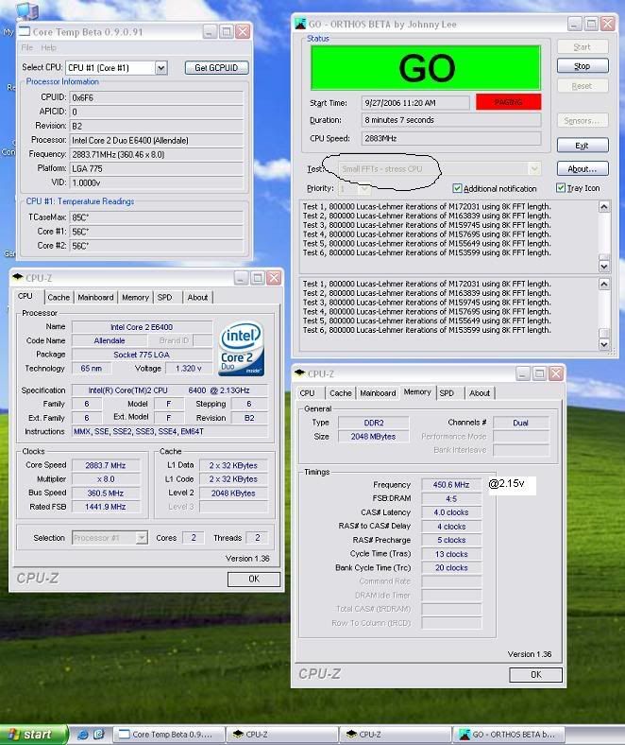Image resolution: width=625 pixels, height=745 pixels.
Task: Click Start Time field 9/27/2006 11:20 AM
Action: click(x=415, y=103)
